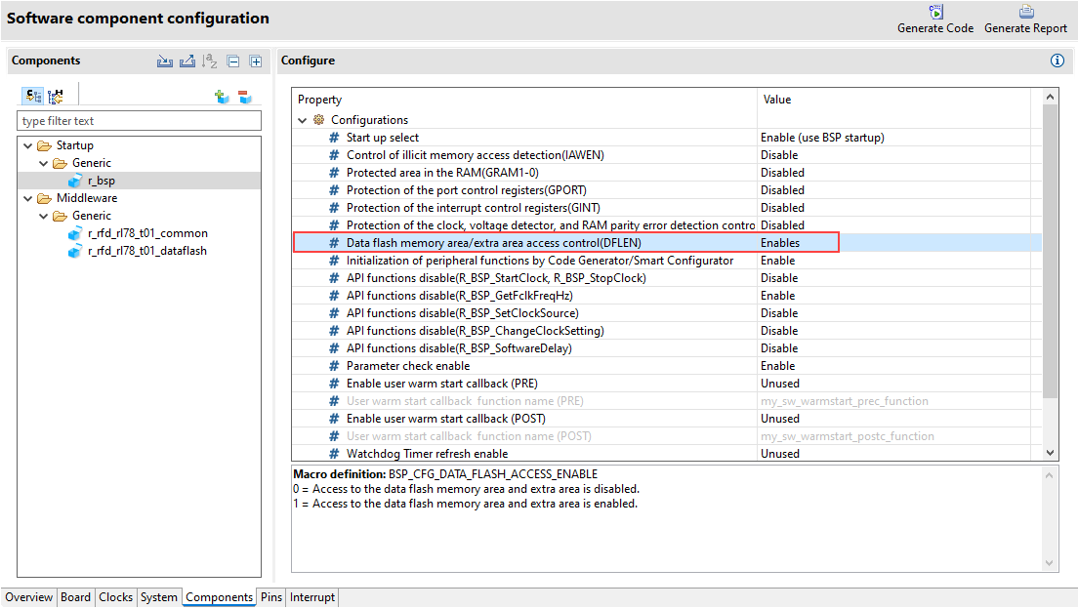
Task: Collapse the Generic node under Startup
Action: (44, 164)
